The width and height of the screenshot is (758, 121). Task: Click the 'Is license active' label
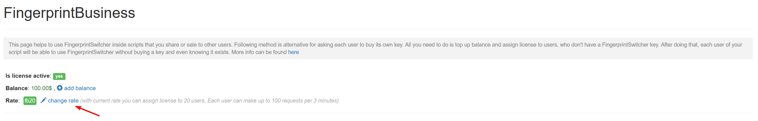click(28, 76)
